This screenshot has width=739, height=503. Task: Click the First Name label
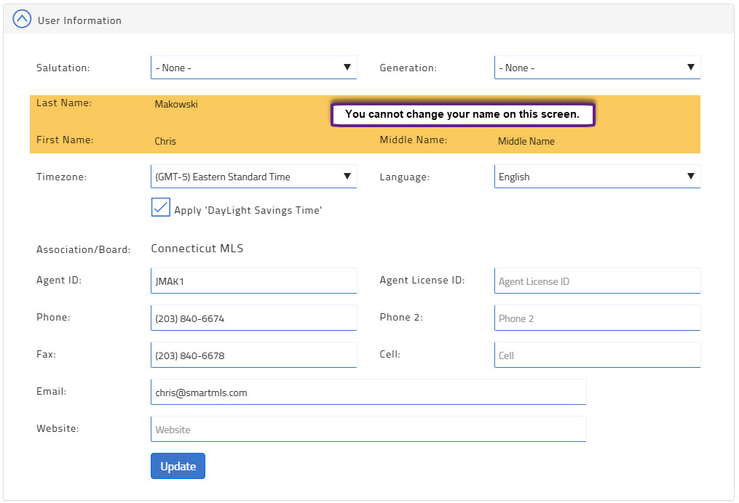pyautogui.click(x=65, y=140)
